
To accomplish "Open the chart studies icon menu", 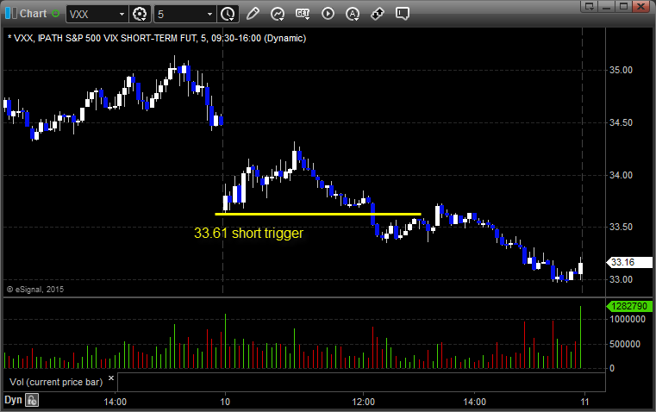I will (278, 14).
